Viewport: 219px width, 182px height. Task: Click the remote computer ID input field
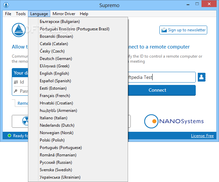[x=162, y=77]
